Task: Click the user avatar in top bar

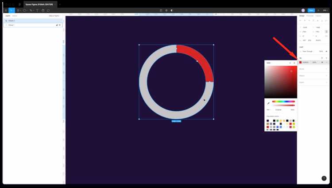Action: (303, 10)
